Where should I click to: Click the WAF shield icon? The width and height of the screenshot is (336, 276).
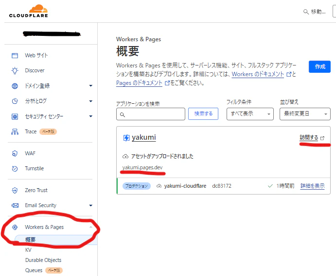pos(15,153)
